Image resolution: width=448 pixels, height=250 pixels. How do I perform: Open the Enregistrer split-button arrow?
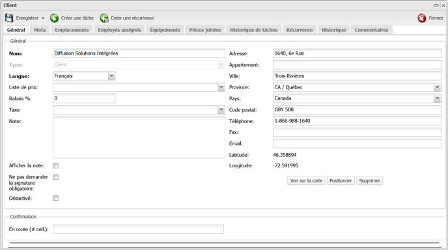(43, 18)
